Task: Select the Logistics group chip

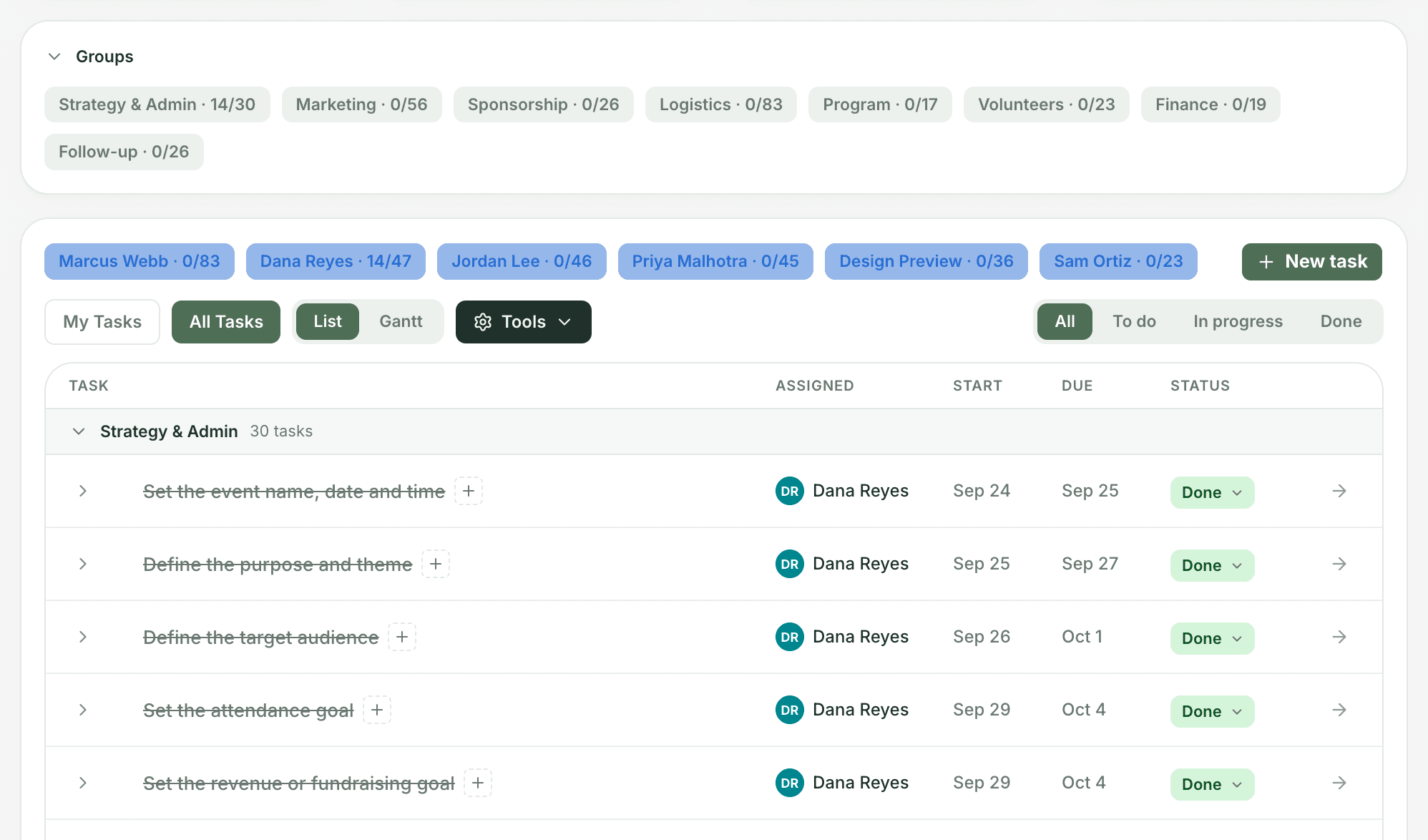Action: 721,104
